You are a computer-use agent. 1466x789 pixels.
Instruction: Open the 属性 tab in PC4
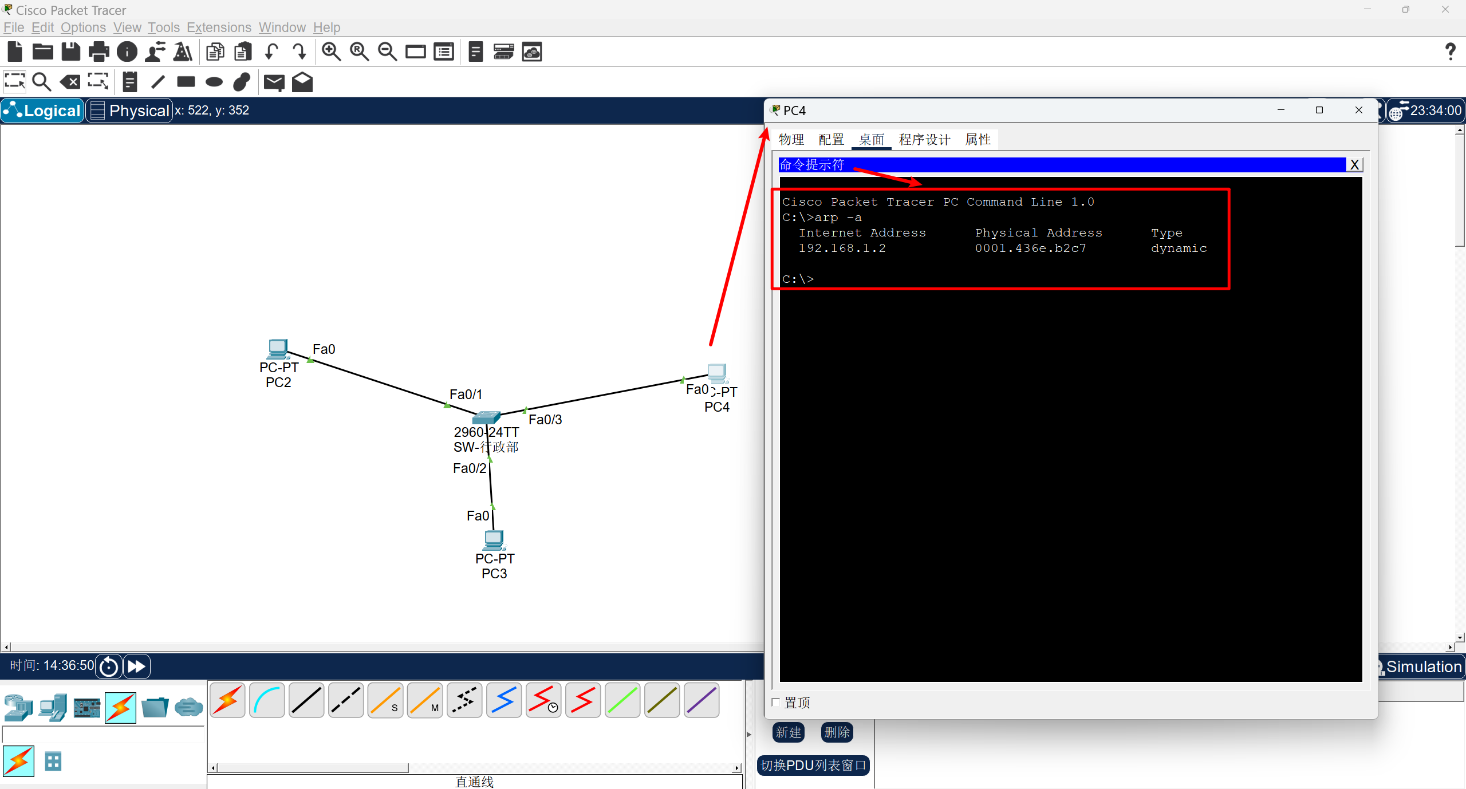coord(978,140)
